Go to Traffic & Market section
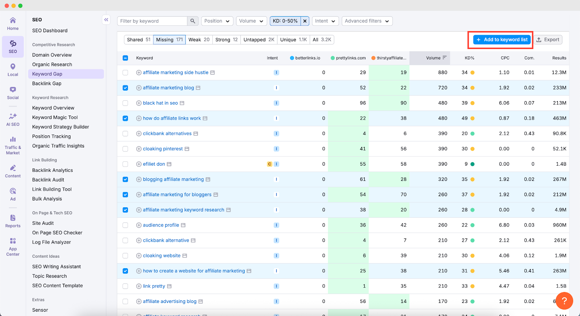 pos(13,145)
